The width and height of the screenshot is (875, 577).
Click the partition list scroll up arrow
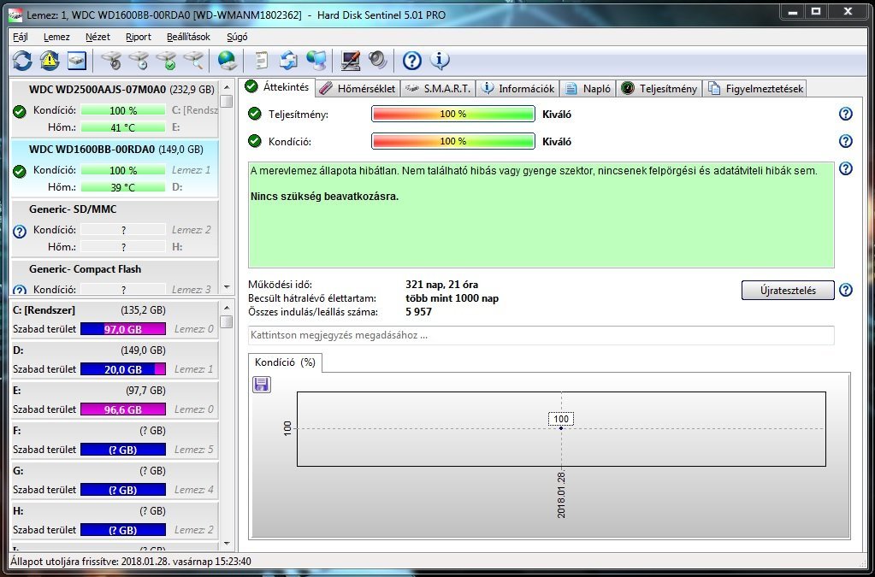click(x=227, y=309)
